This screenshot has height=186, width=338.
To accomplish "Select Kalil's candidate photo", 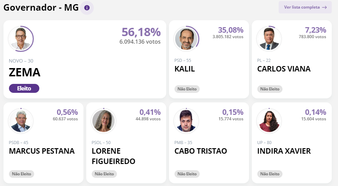I will click(186, 39).
